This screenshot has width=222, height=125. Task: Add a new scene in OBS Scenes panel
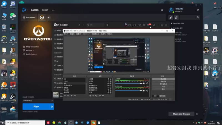pos(65,96)
